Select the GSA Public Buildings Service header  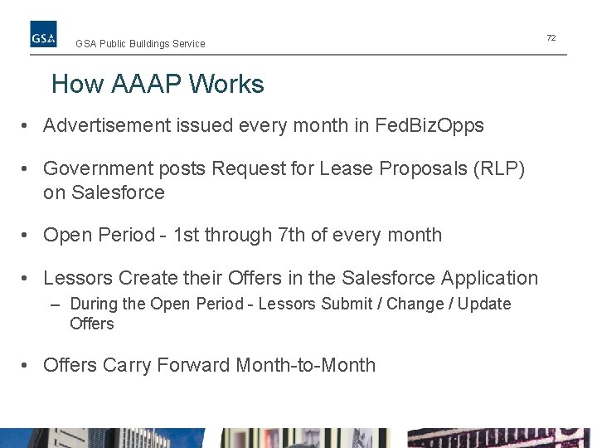[x=140, y=44]
